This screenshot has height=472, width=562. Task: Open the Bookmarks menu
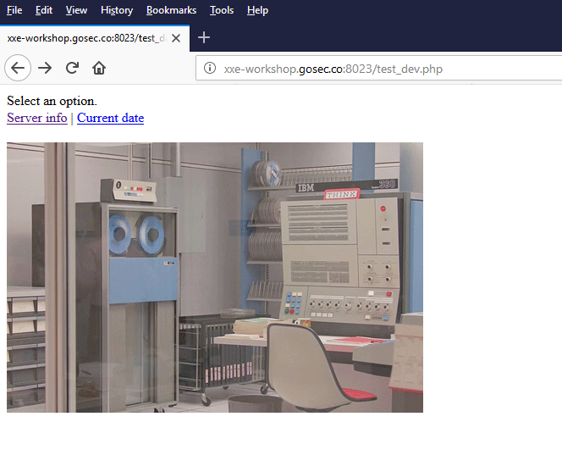click(171, 10)
